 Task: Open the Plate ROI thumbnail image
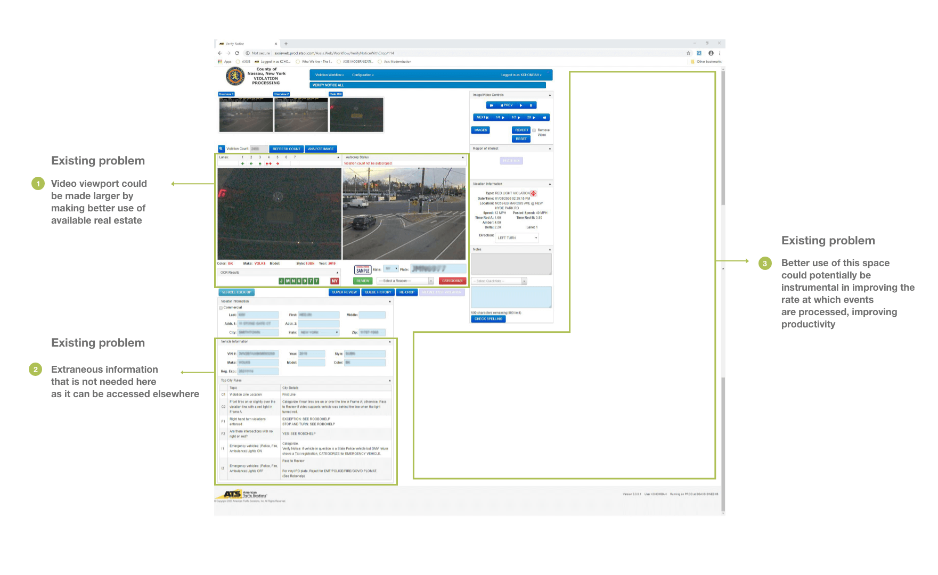point(356,114)
